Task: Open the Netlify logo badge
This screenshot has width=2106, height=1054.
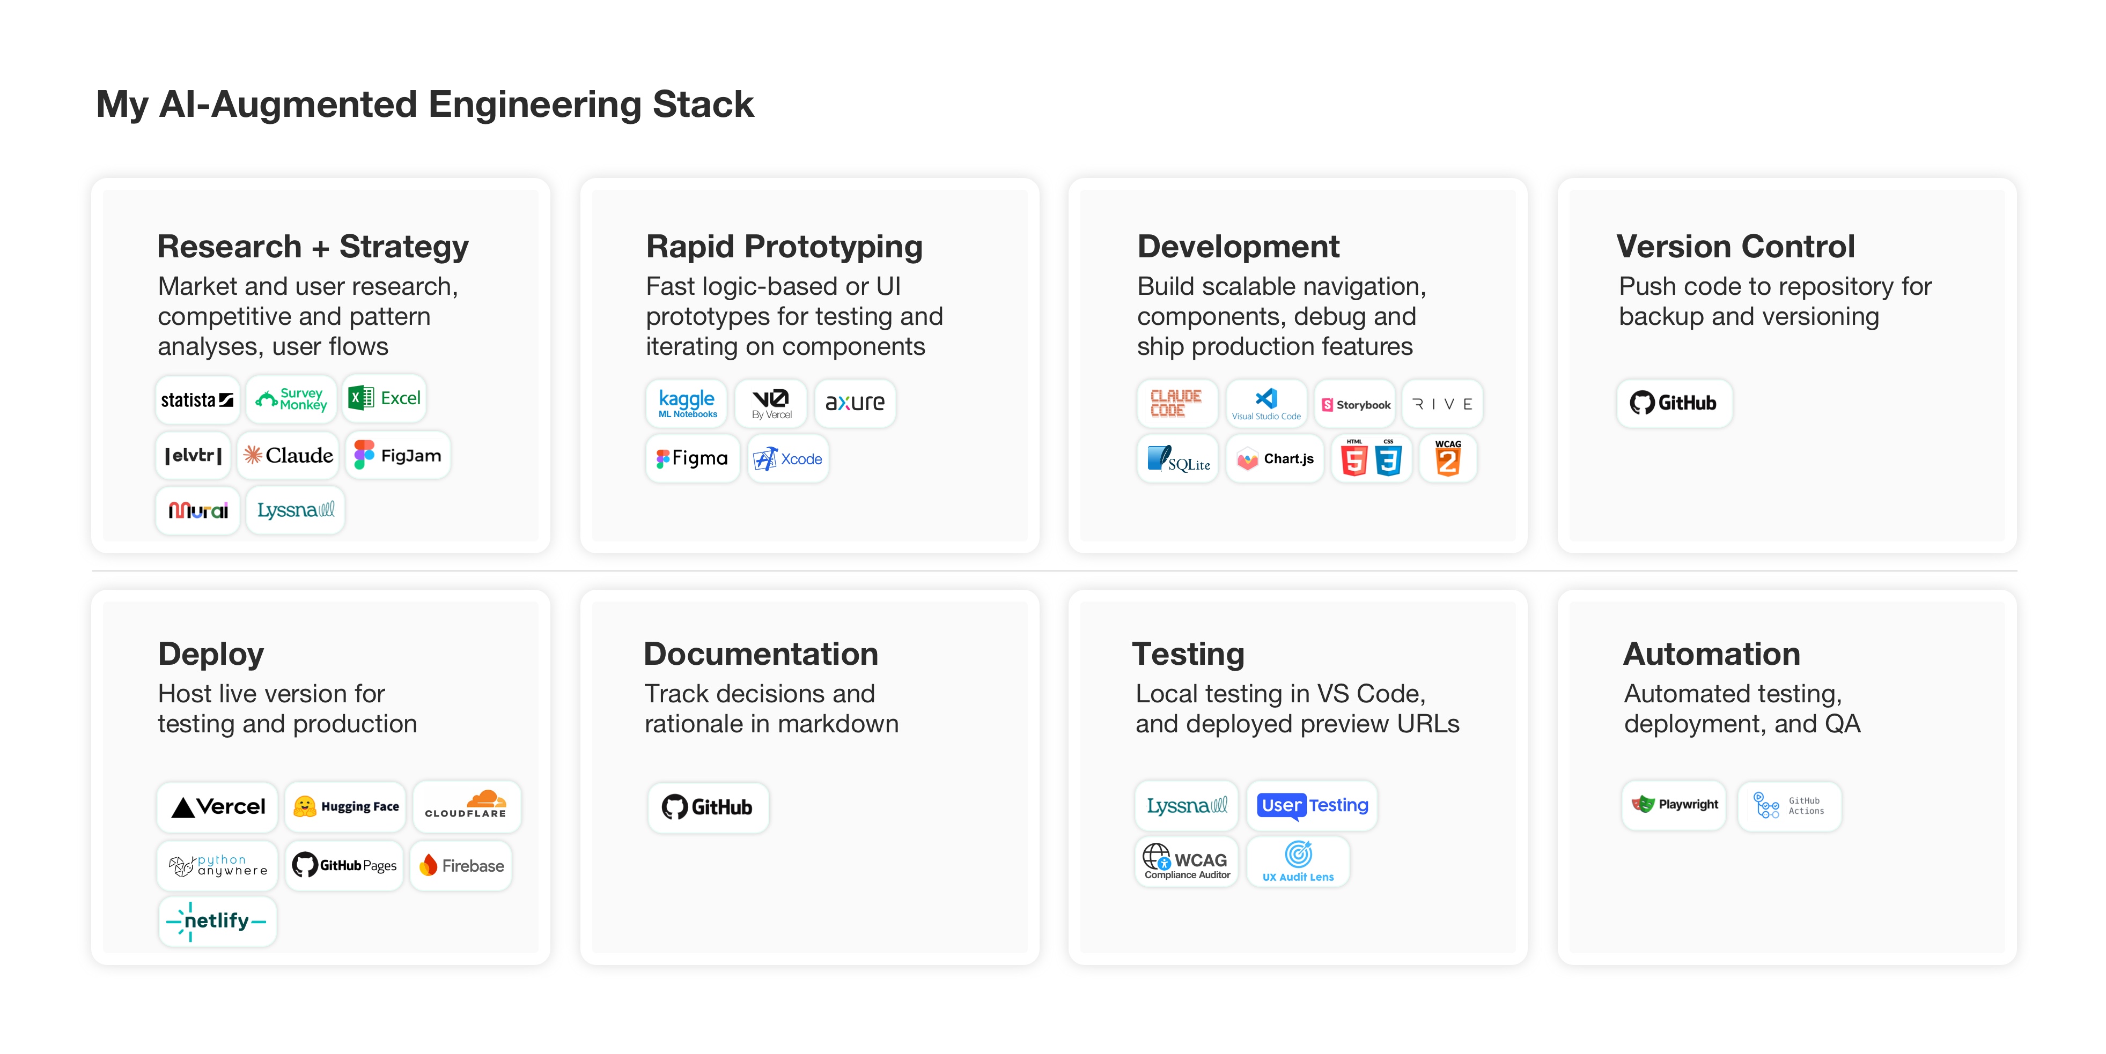Action: pos(217,921)
